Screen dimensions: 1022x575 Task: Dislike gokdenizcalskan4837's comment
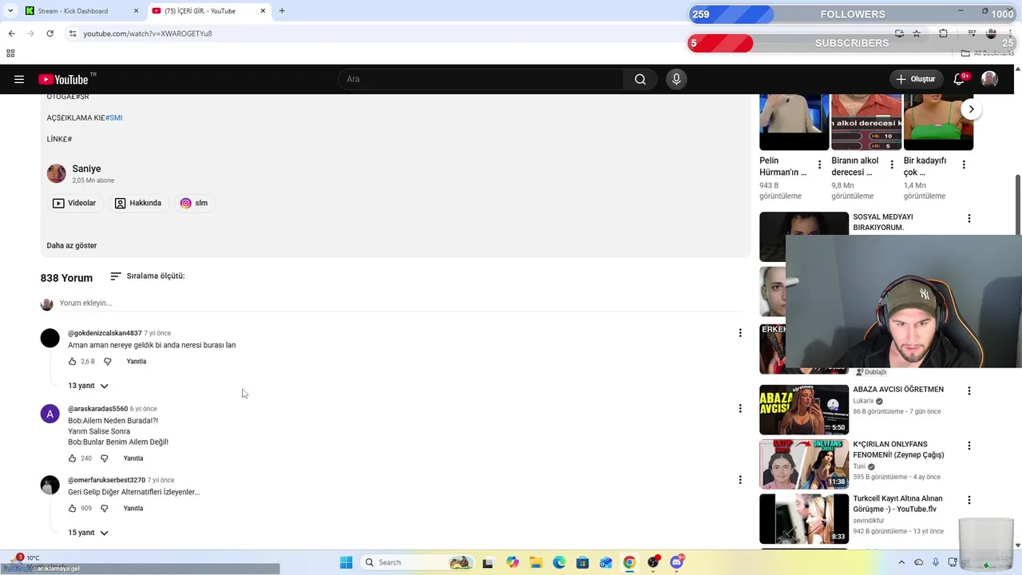click(x=107, y=362)
